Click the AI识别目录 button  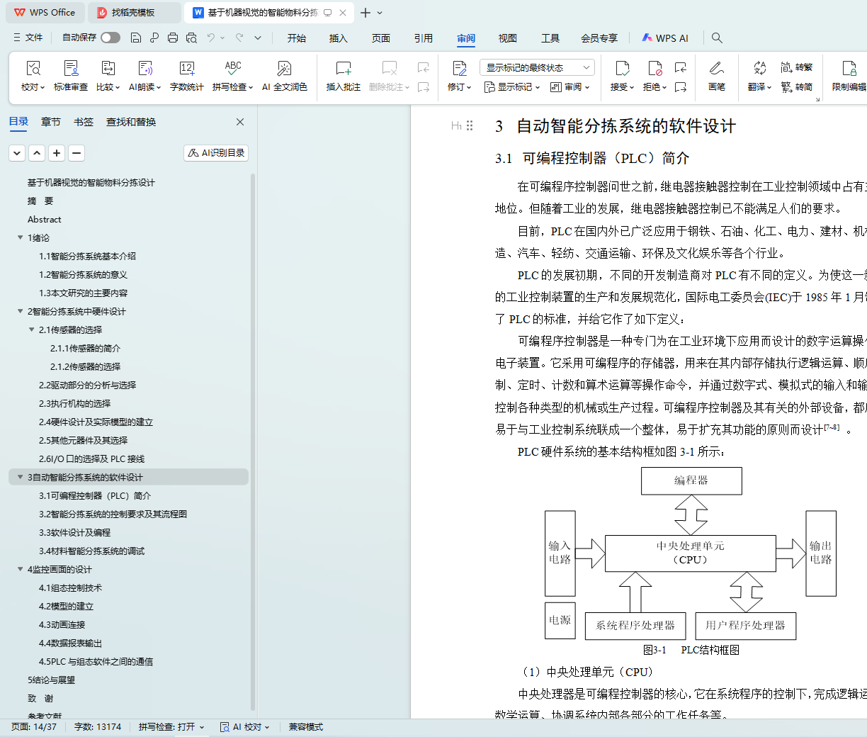[216, 152]
